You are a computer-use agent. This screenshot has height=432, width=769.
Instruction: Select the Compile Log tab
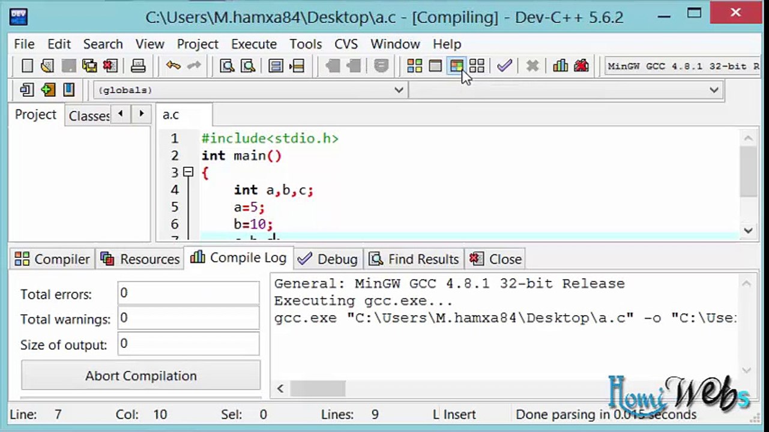pyautogui.click(x=238, y=258)
